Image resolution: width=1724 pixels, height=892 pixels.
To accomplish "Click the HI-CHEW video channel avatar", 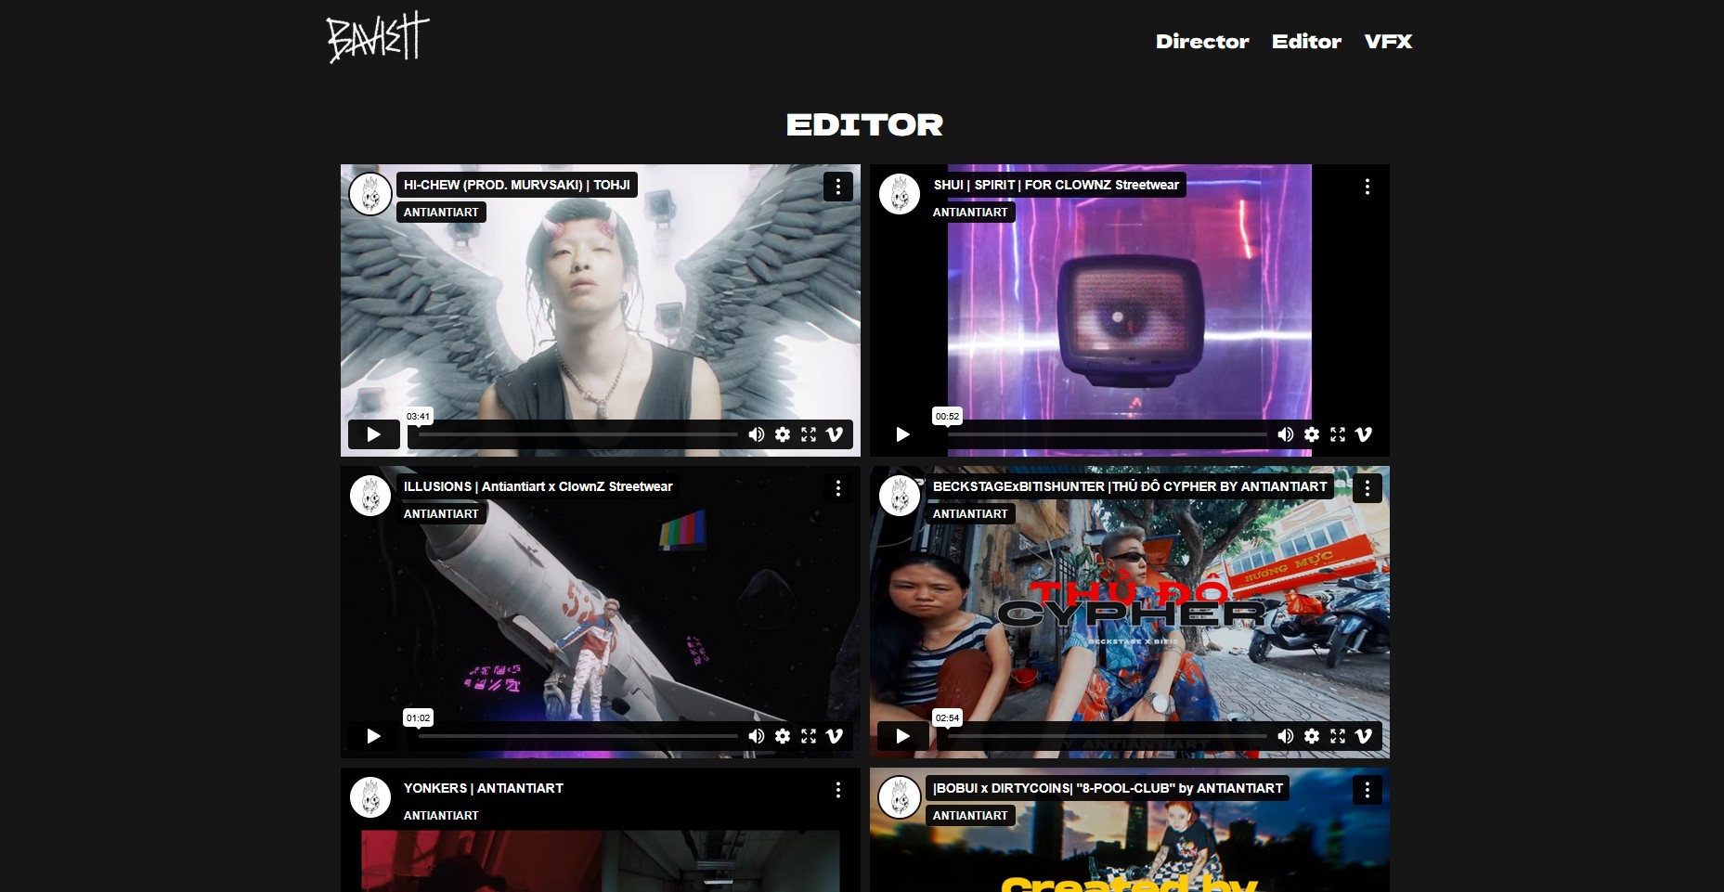I will tap(369, 194).
